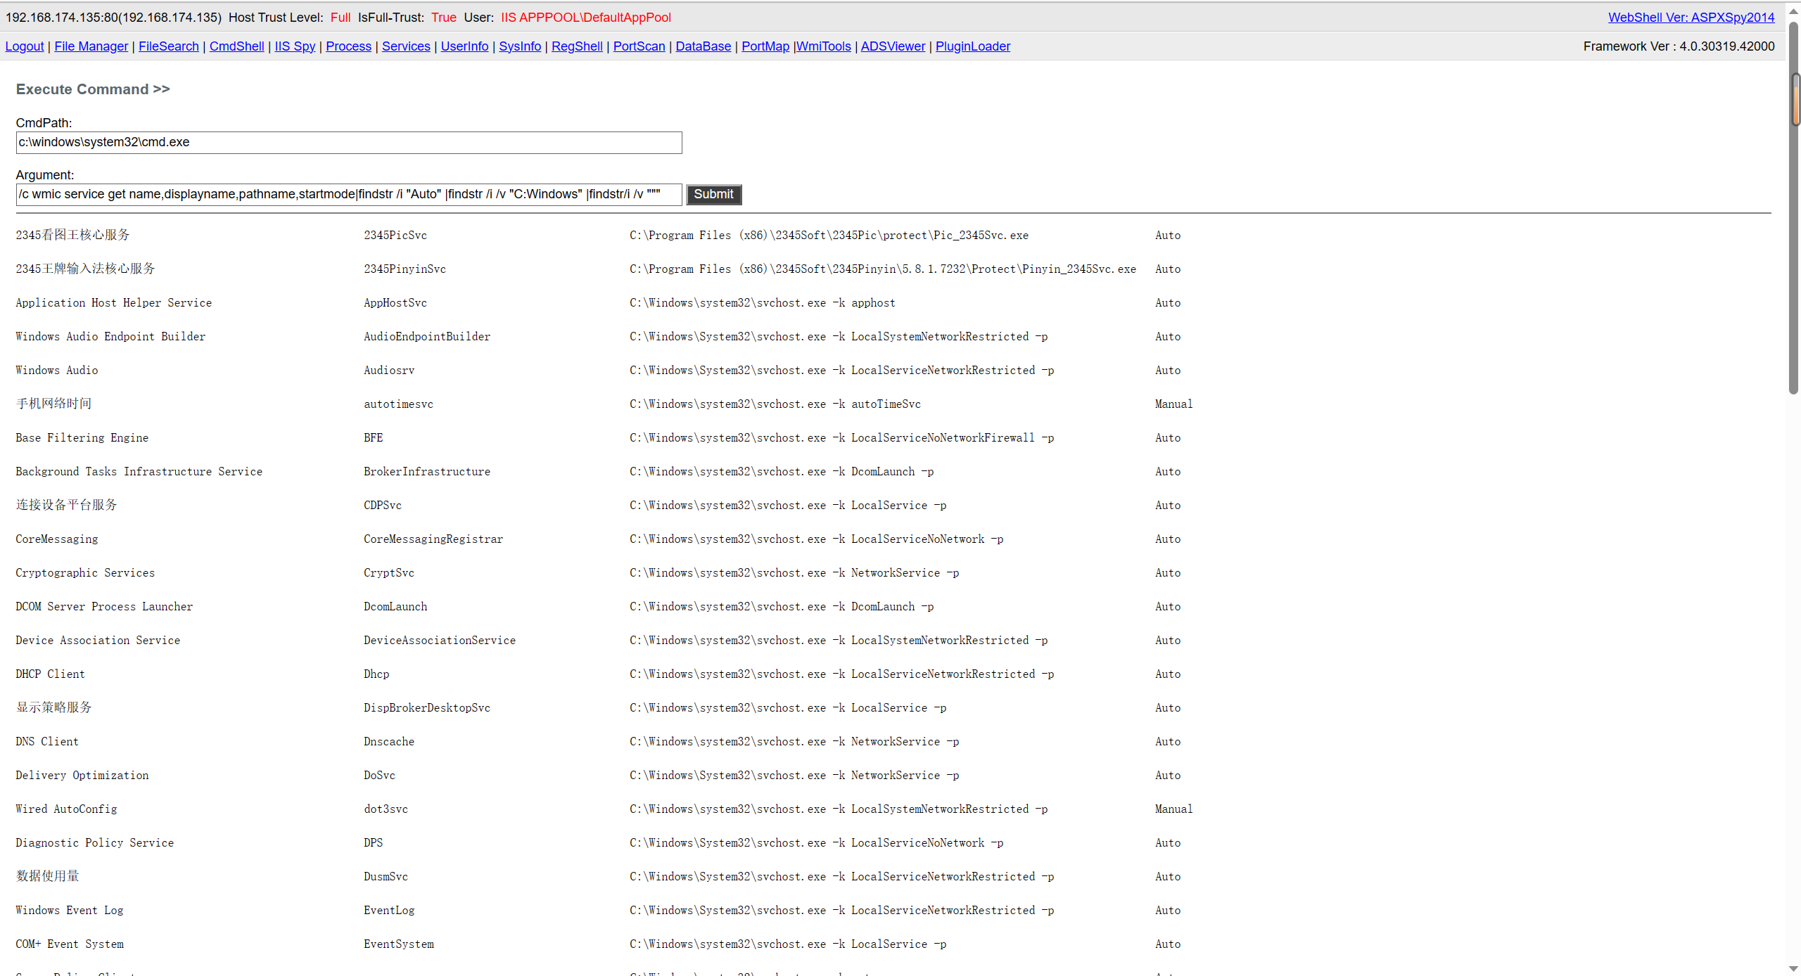This screenshot has height=976, width=1801.
Task: Open WmiTools from the navigation bar
Action: (824, 46)
